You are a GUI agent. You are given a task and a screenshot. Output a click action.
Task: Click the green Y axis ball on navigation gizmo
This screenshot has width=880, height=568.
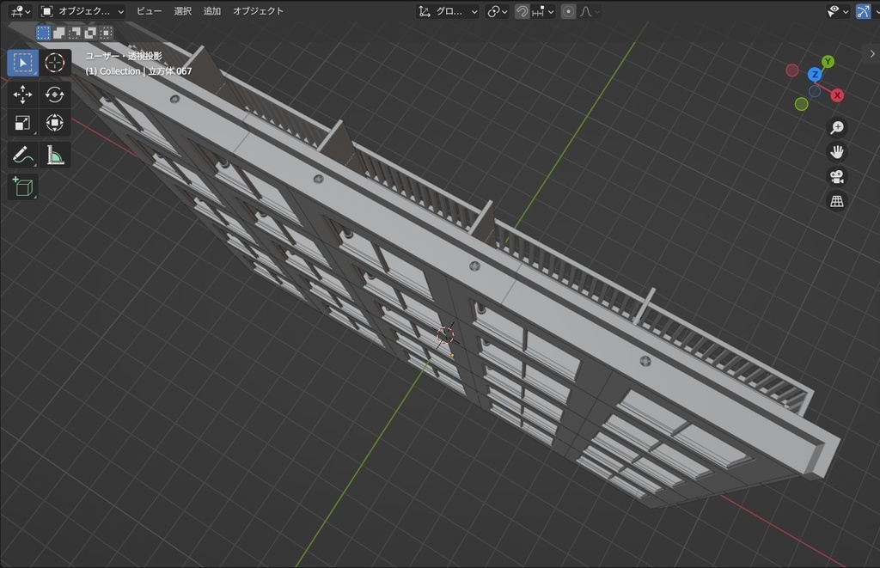click(x=828, y=61)
